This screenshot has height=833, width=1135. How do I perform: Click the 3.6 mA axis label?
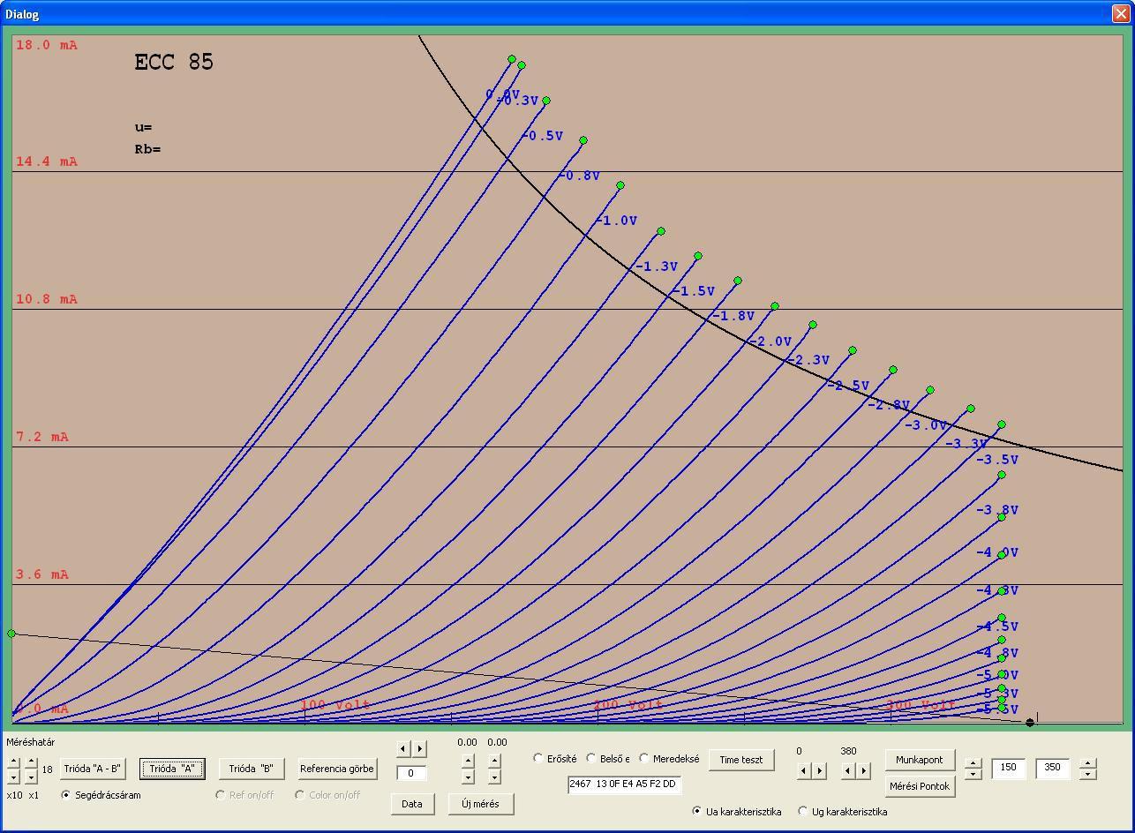pyautogui.click(x=42, y=574)
